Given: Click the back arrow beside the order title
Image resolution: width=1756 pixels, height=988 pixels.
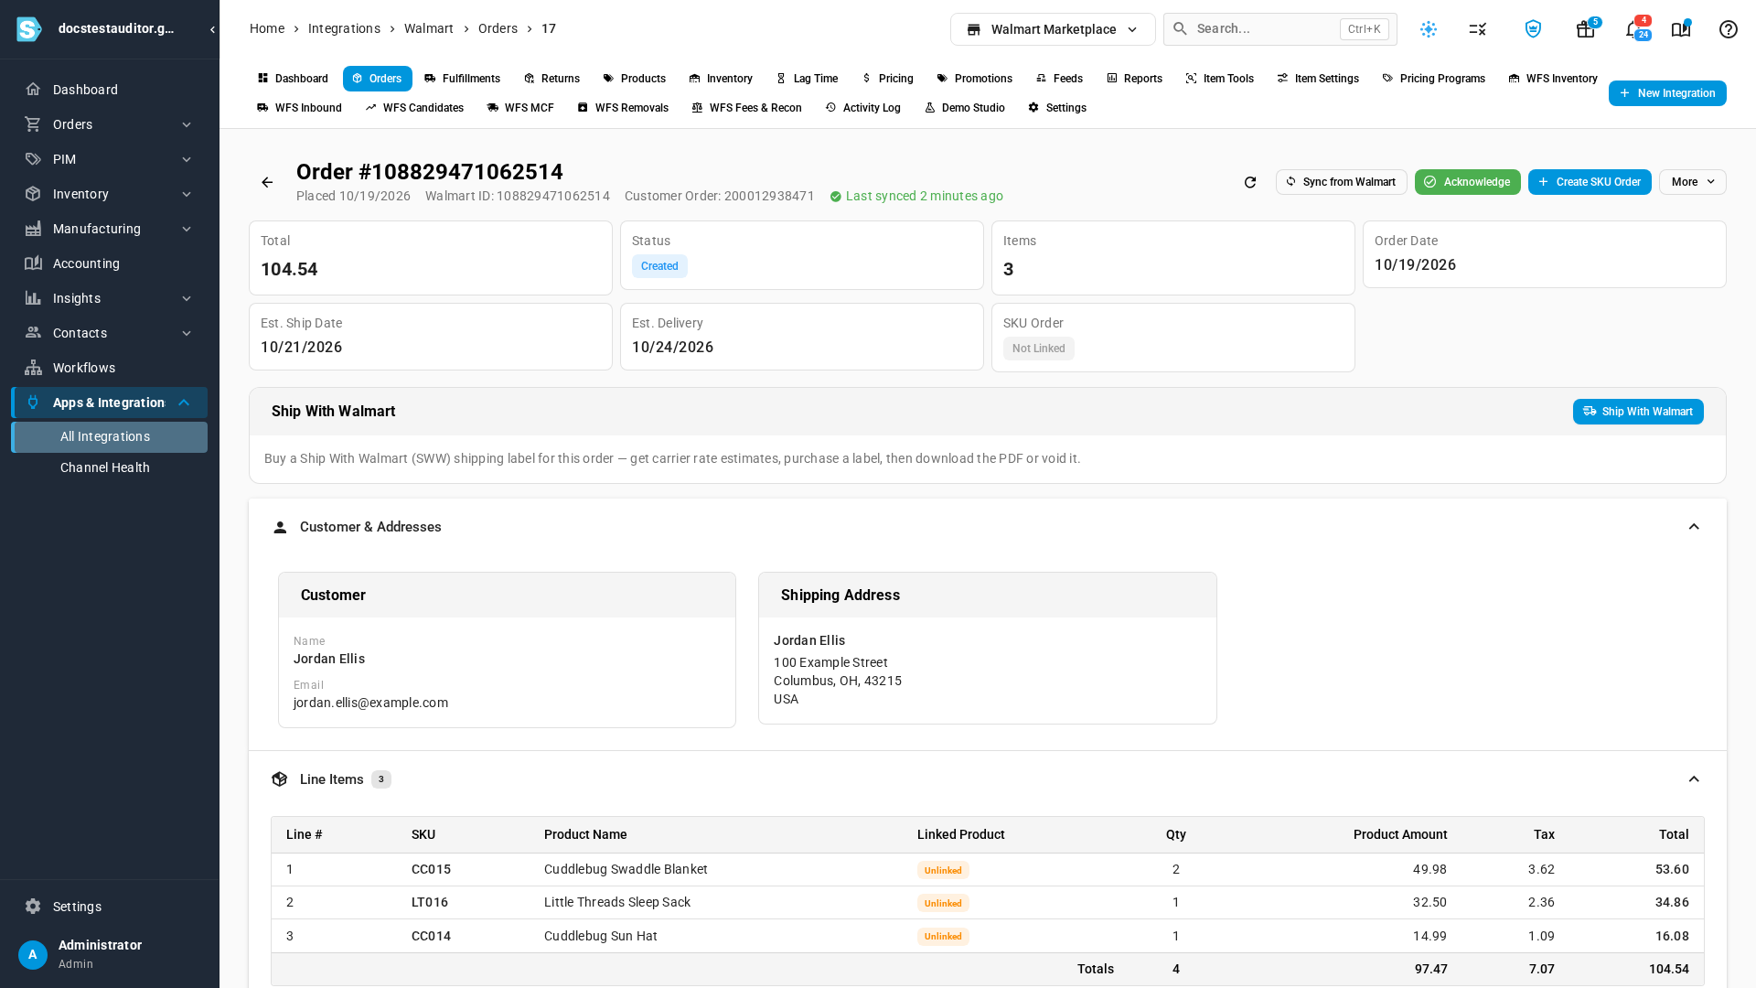Looking at the screenshot, I should pos(267,183).
